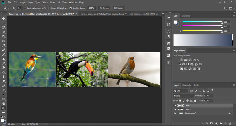Open the Layers panel menu
The height and width of the screenshot is (126, 236).
pyautogui.click(x=234, y=85)
